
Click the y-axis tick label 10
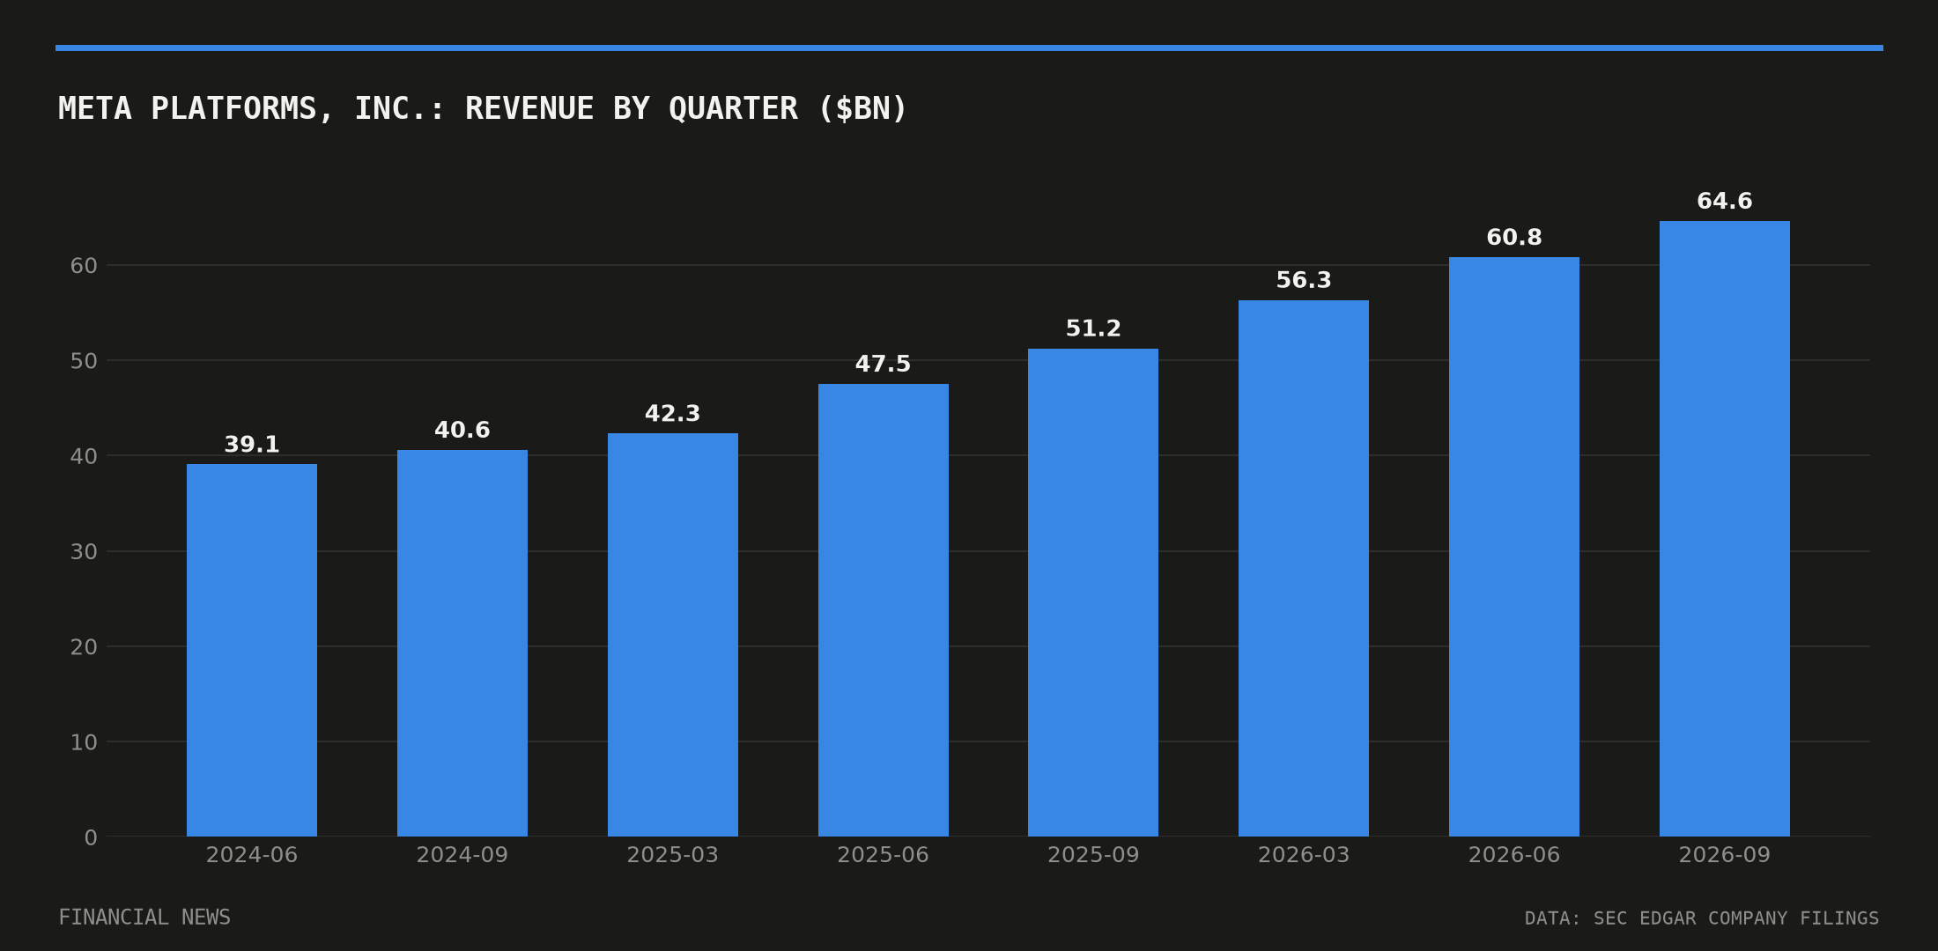[84, 742]
